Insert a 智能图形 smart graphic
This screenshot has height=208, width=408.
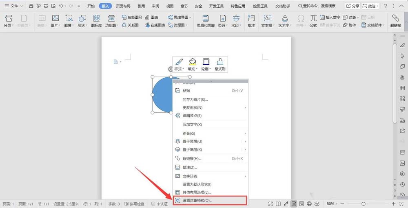132,17
